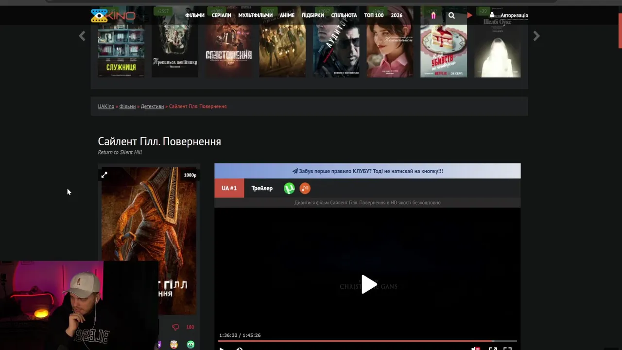
Task: Click the time readout 1:36:32 / 1:45:26
Action: 240,335
